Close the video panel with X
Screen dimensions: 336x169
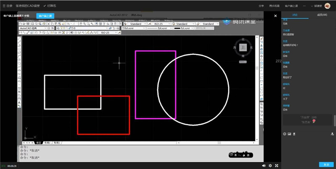click(x=276, y=16)
